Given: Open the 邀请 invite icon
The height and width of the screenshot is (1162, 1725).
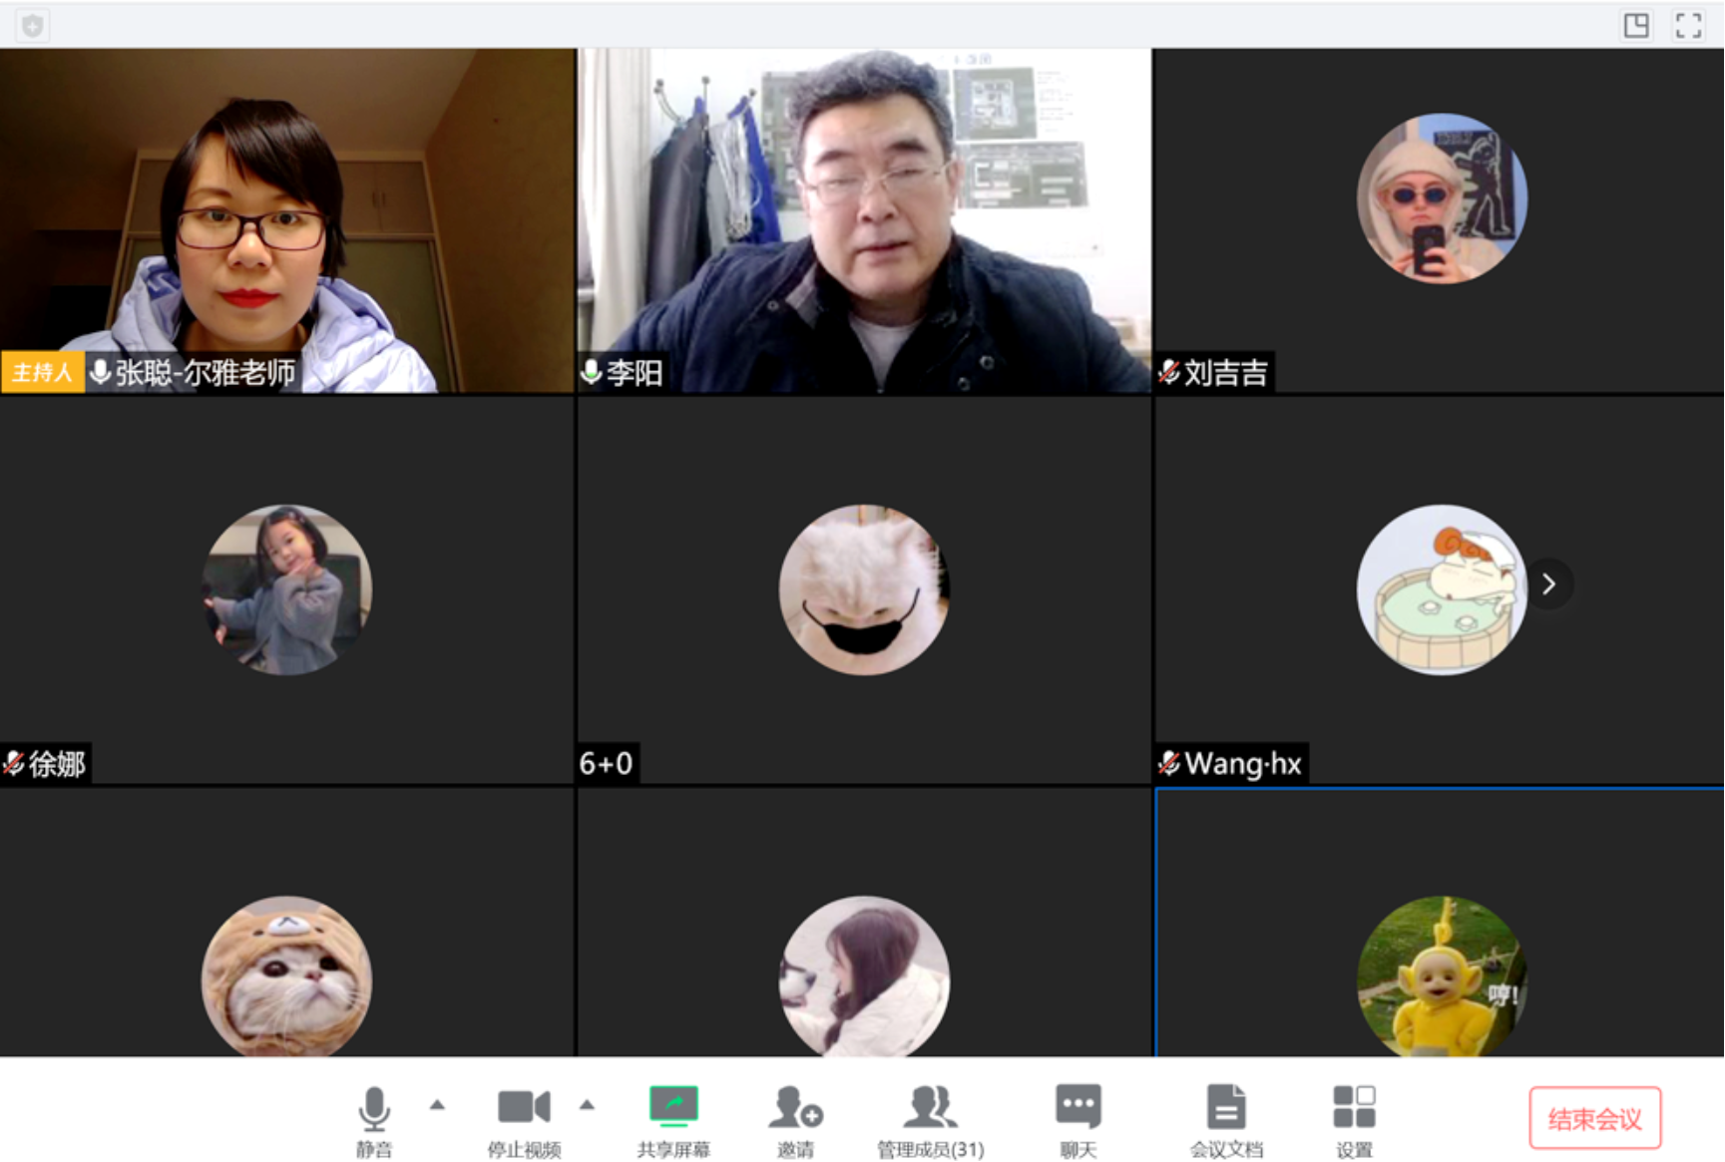Looking at the screenshot, I should point(795,1120).
